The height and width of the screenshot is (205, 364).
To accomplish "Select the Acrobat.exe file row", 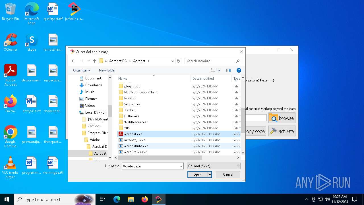I will pos(179,134).
